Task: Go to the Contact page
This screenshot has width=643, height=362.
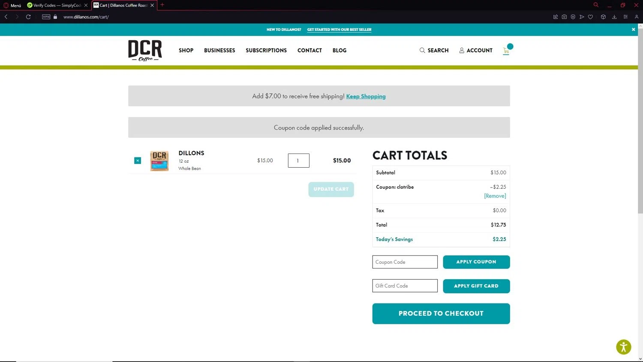Action: [309, 50]
